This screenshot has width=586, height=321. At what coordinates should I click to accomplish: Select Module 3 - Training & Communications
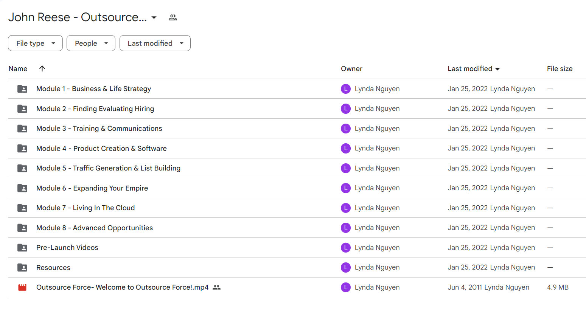pos(99,129)
